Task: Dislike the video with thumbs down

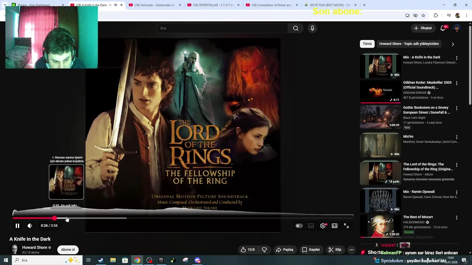Action: [x=264, y=250]
